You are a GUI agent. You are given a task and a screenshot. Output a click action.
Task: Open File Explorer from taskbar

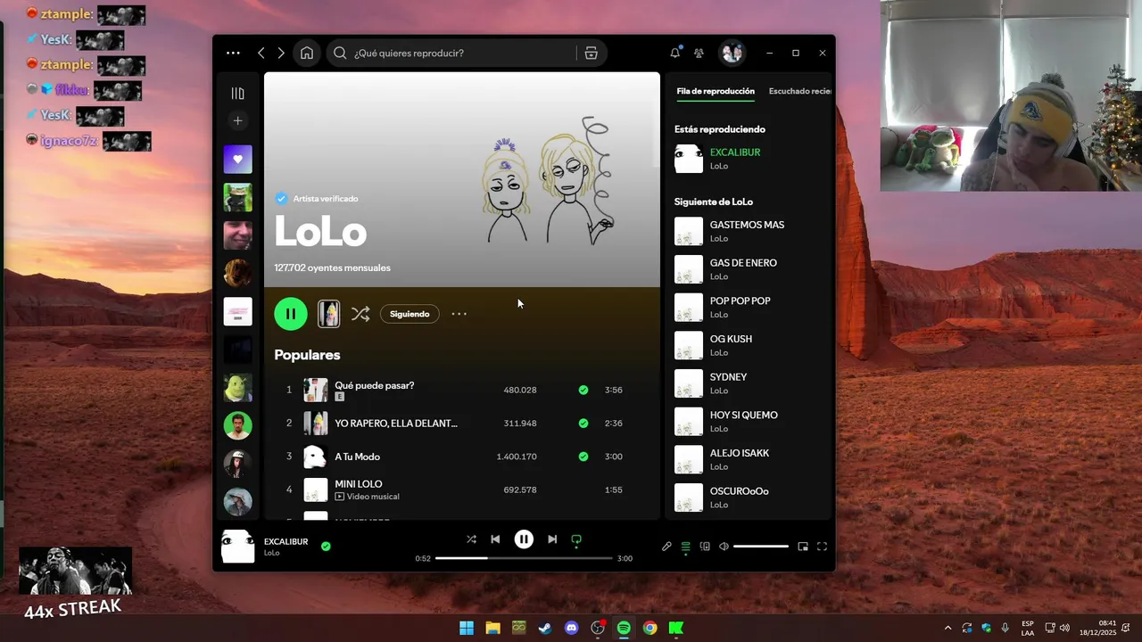pos(492,628)
